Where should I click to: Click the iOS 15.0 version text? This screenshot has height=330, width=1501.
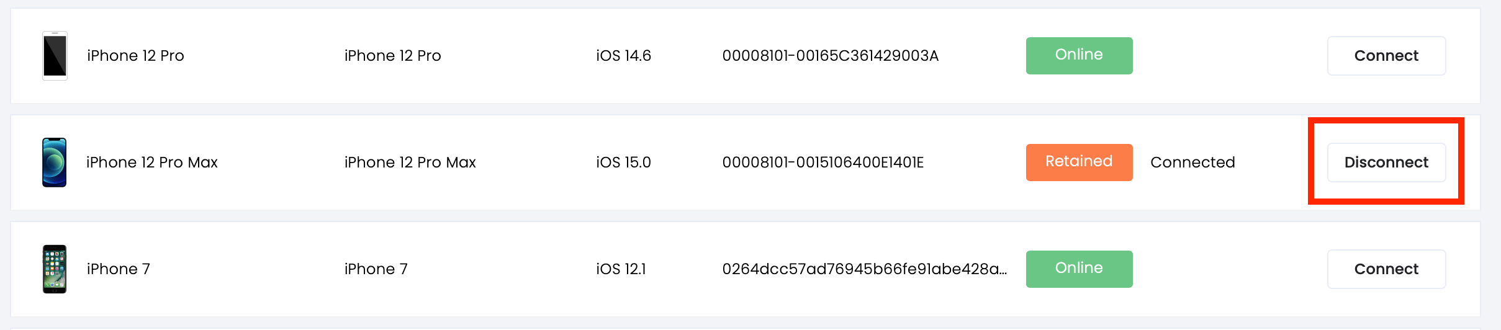pos(623,163)
